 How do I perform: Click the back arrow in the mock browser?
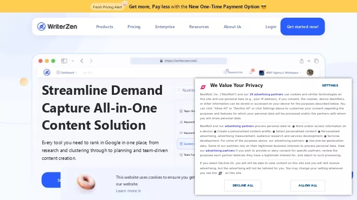[x=82, y=61]
